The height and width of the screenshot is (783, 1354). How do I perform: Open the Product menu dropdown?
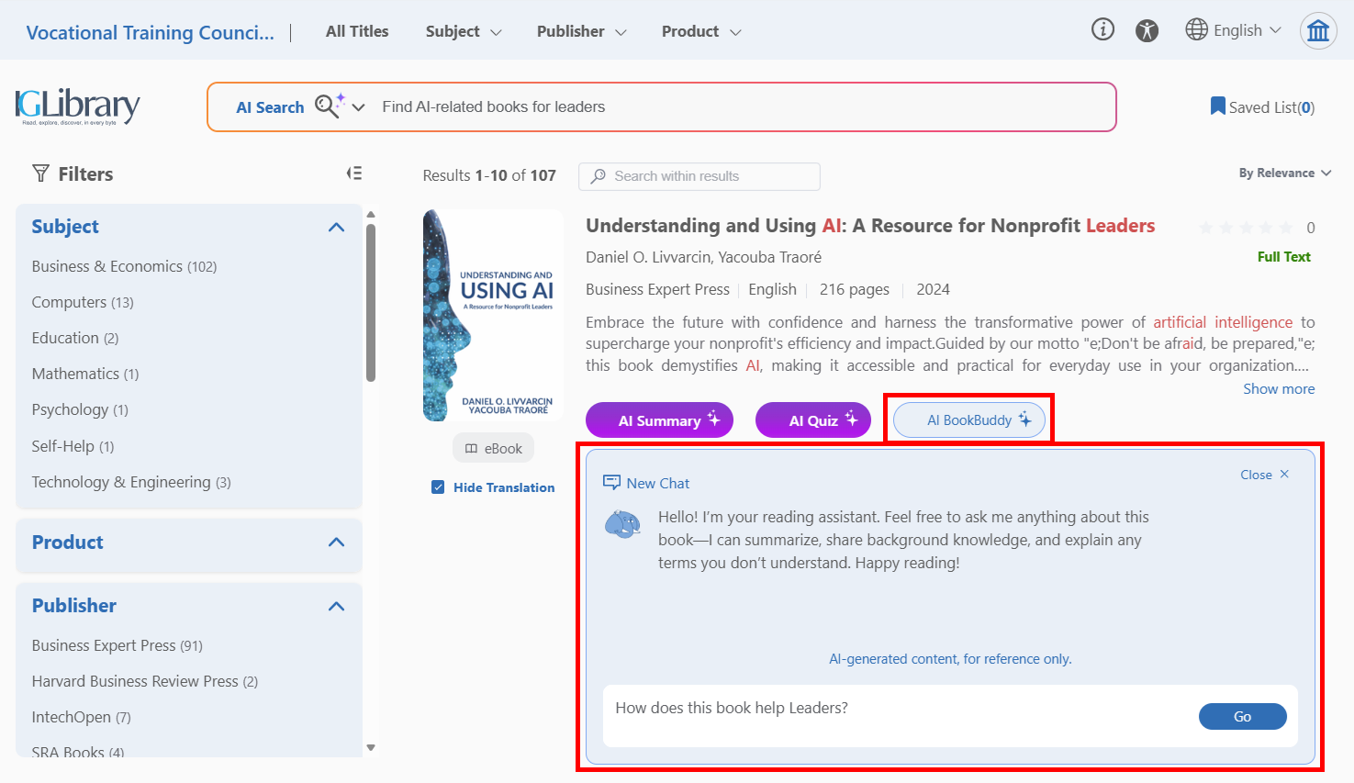[x=701, y=31]
